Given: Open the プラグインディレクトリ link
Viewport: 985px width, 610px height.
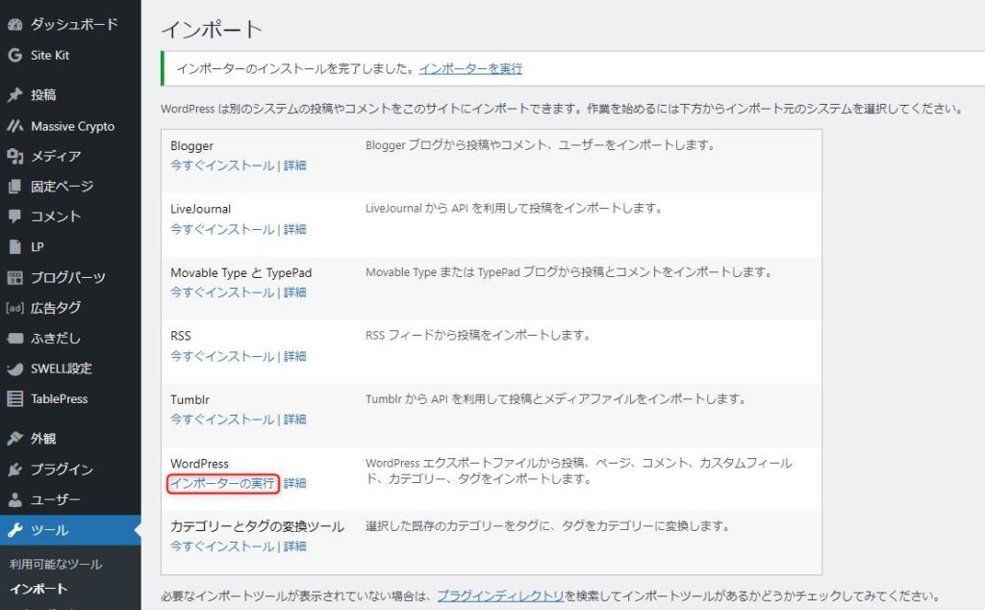Looking at the screenshot, I should (x=500, y=596).
